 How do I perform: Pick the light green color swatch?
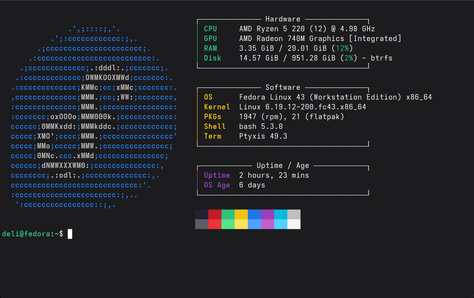coord(228,224)
